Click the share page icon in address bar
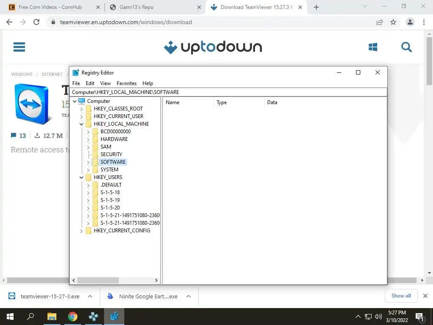The image size is (433, 325). pyautogui.click(x=380, y=22)
